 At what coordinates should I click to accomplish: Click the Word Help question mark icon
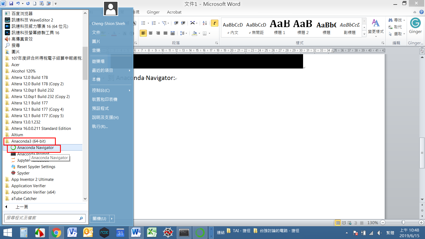tap(422, 12)
